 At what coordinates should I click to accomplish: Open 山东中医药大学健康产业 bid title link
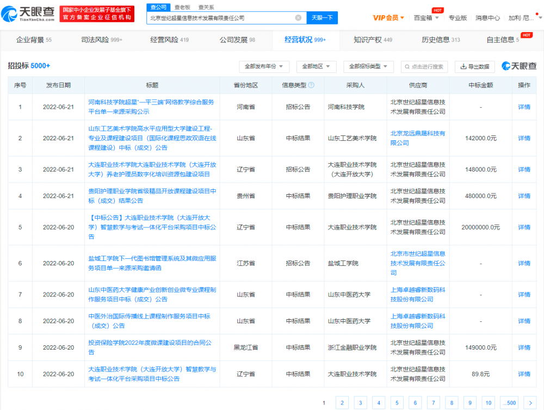(152, 294)
